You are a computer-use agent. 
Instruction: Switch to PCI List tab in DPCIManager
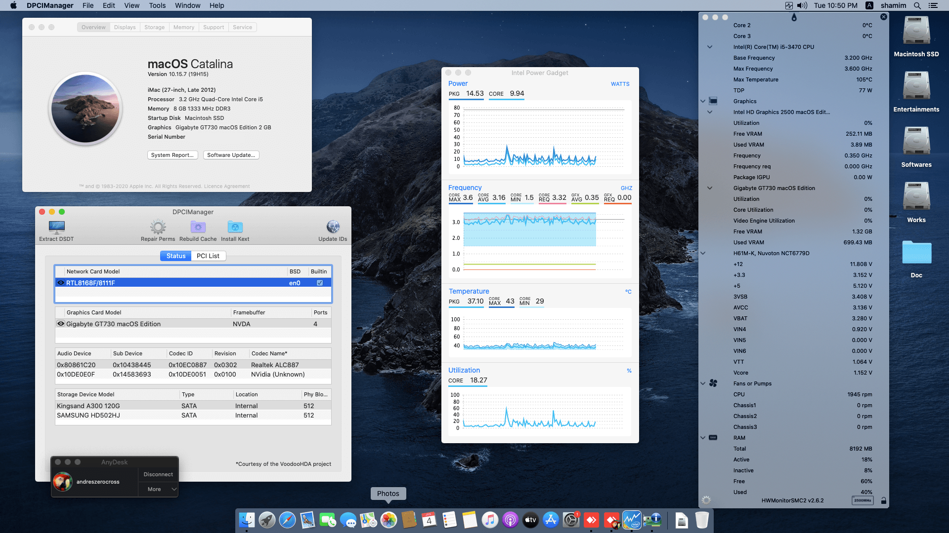point(208,256)
